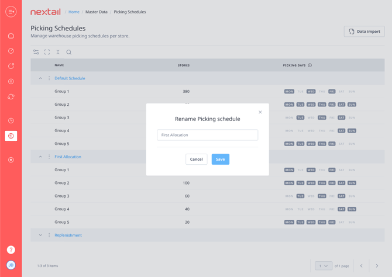Select the highlighted Master Data sidebar icon
Viewport: 392px width, 277px height.
pyautogui.click(x=11, y=136)
